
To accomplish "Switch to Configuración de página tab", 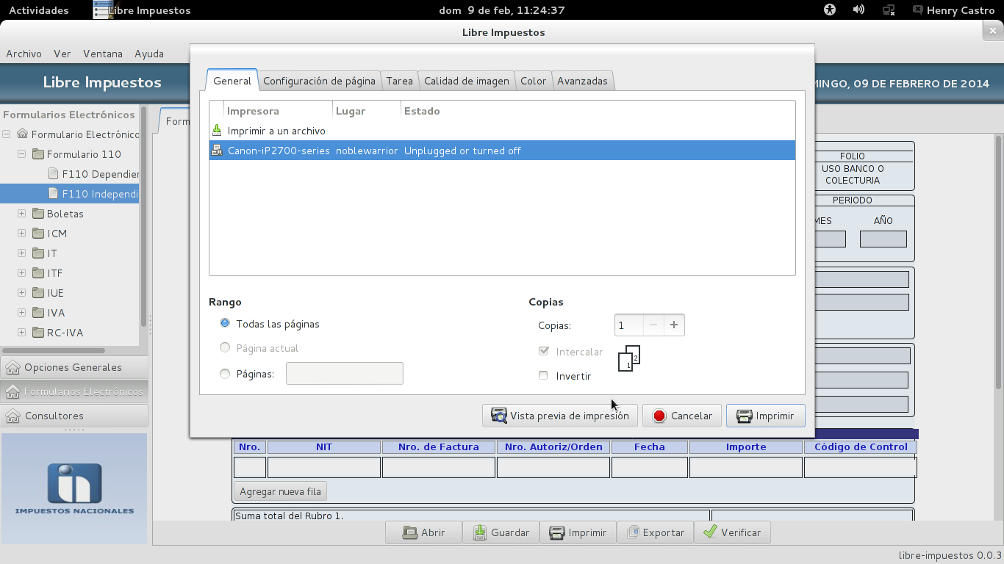I will tap(319, 81).
